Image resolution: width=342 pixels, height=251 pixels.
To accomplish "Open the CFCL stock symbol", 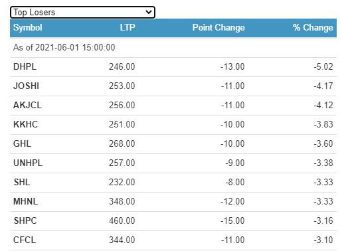I will (25, 240).
